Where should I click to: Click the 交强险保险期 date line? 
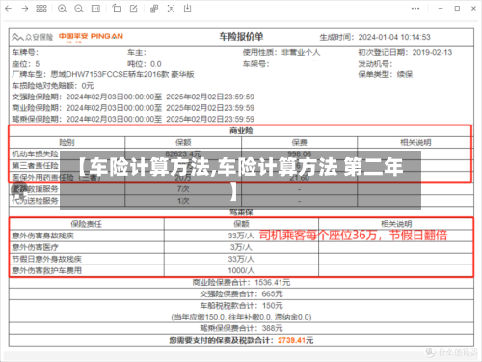(133, 97)
